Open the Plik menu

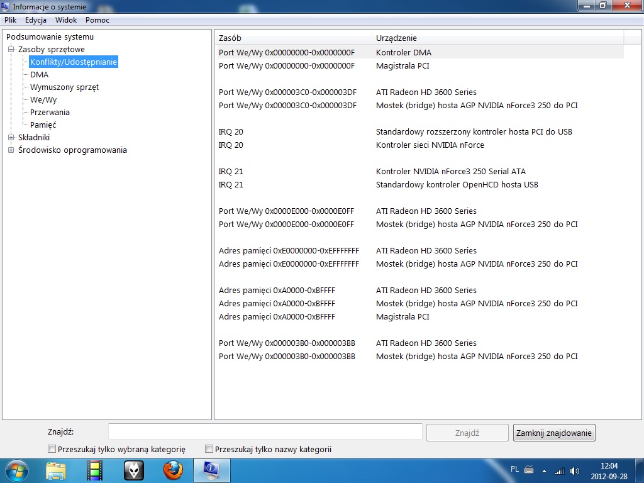(10, 19)
